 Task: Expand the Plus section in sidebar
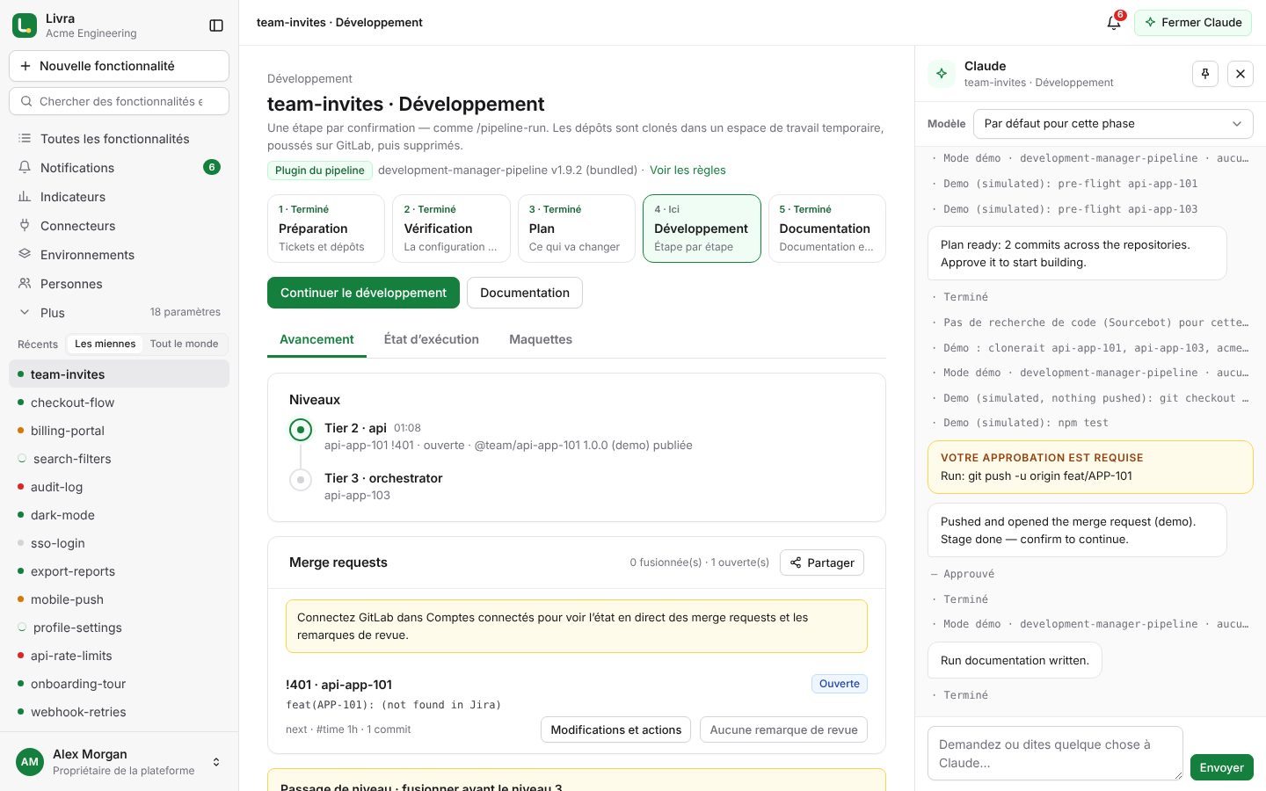[119, 313]
